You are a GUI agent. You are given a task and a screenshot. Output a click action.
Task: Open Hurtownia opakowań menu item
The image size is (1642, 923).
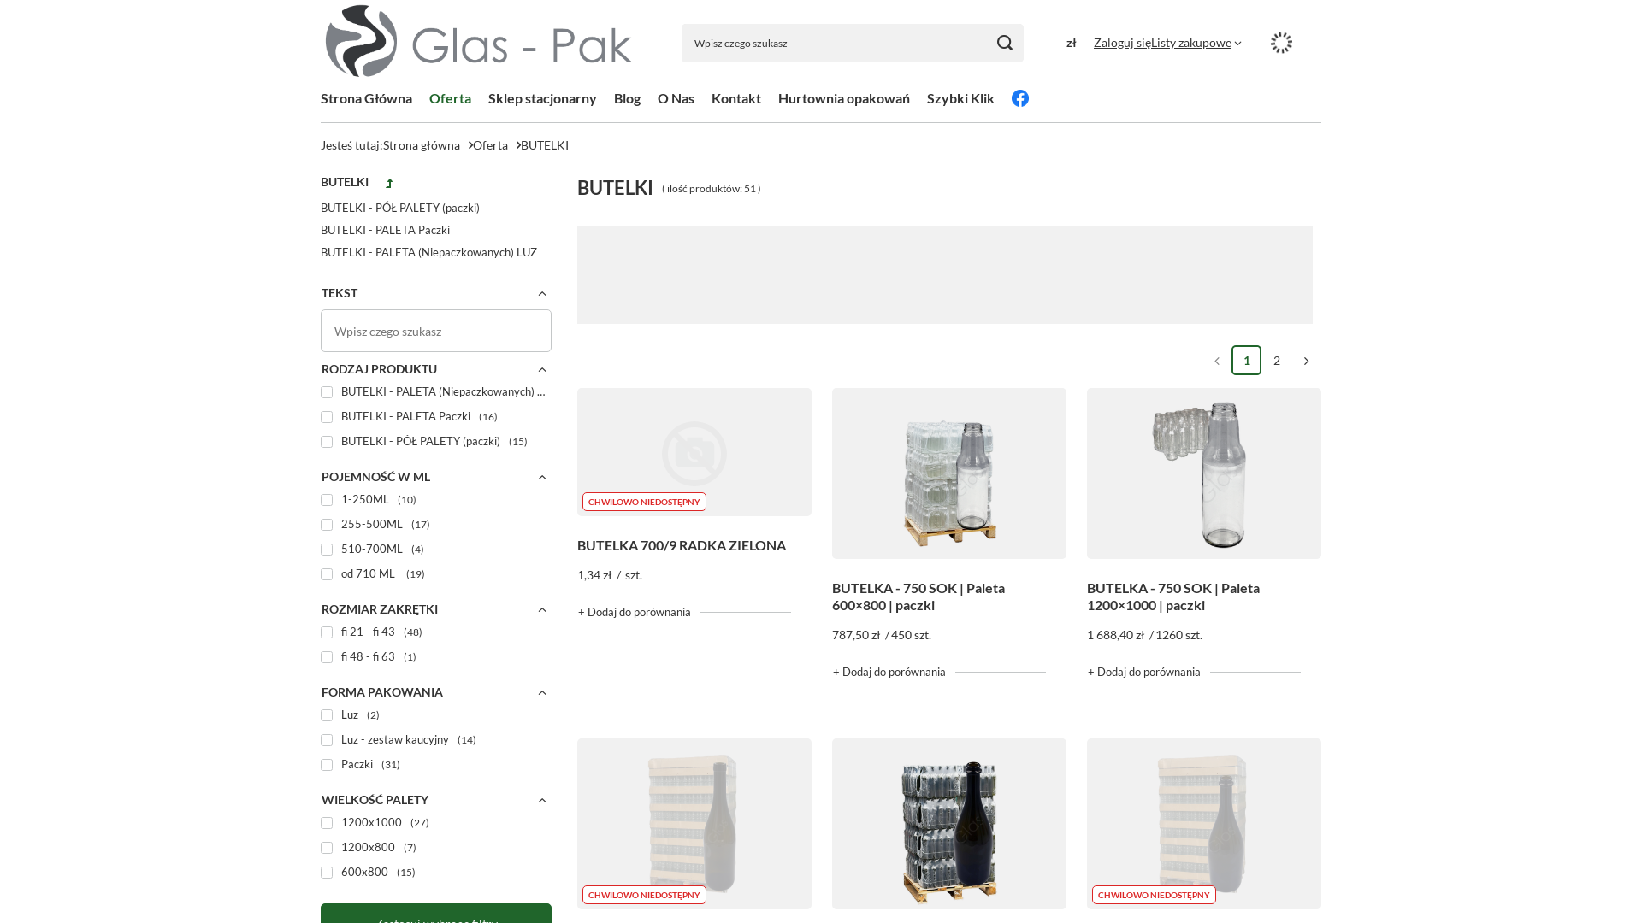(844, 98)
